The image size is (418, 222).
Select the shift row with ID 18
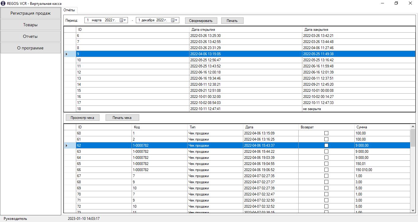(132, 109)
